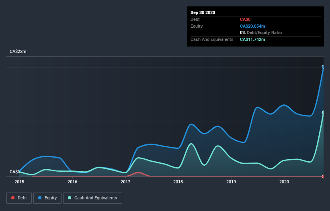This screenshot has width=330, height=211.
Task: Click the Equity row label in tooltip
Action: tap(197, 26)
